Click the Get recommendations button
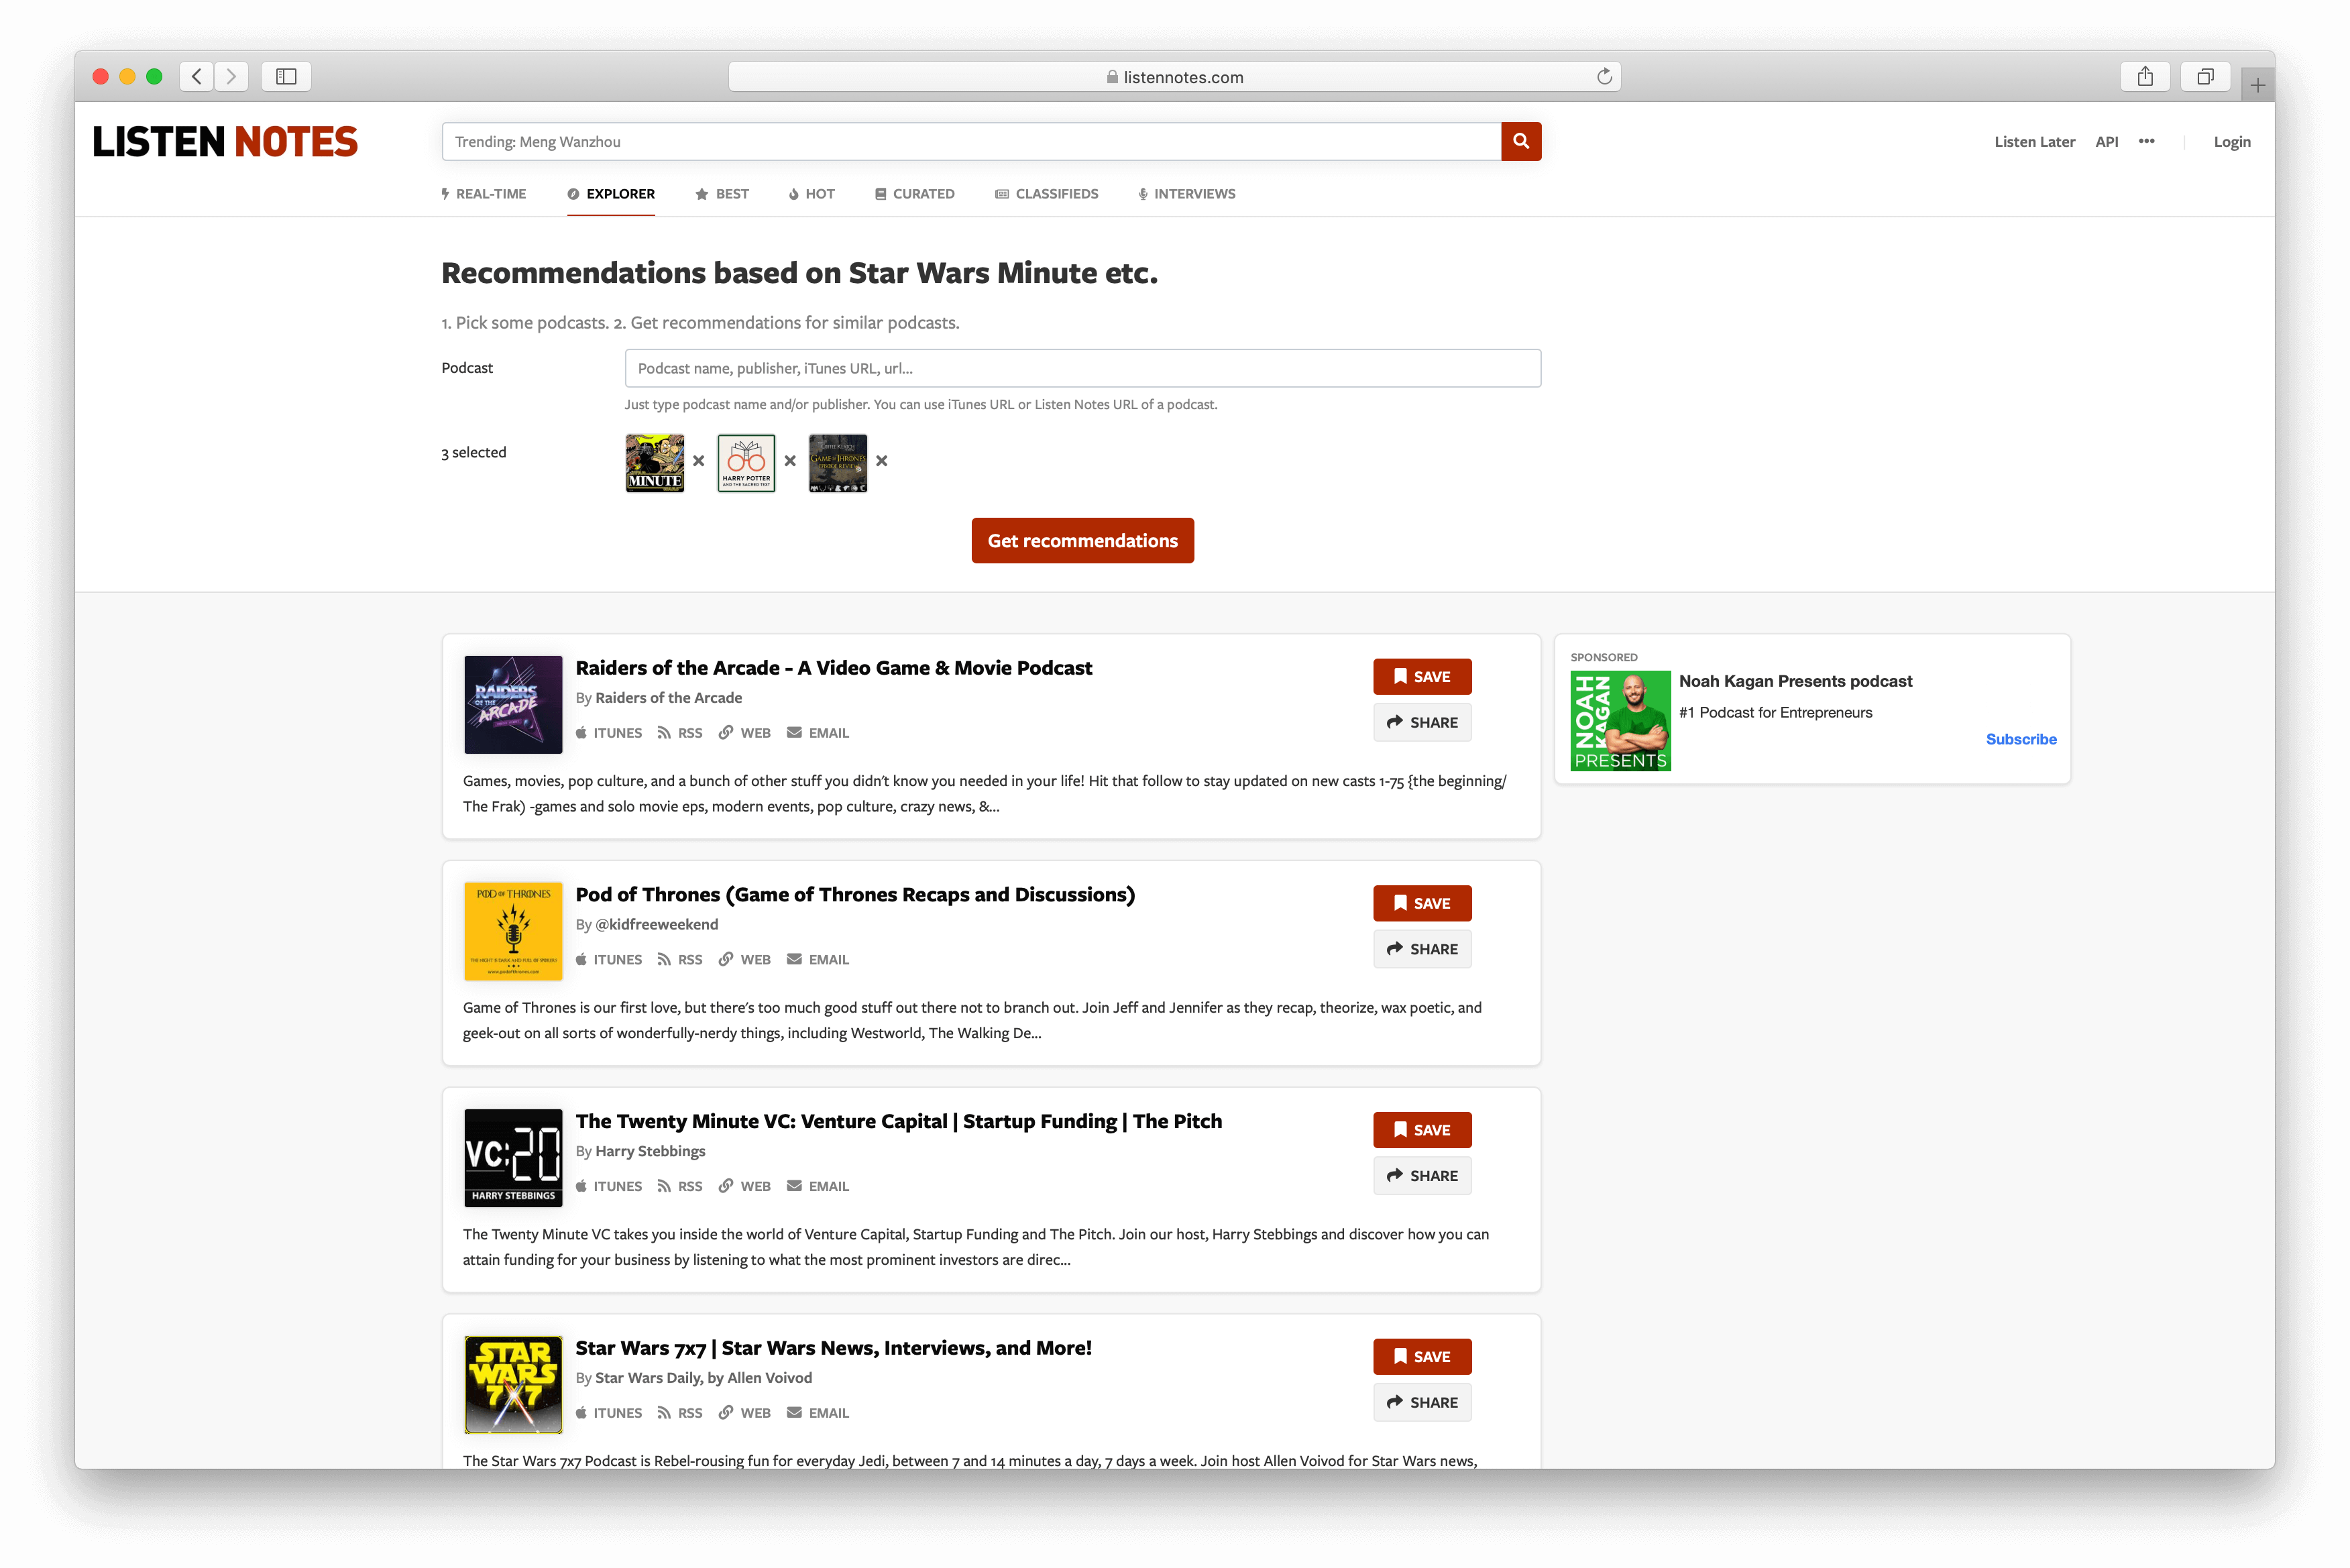The width and height of the screenshot is (2350, 1568). (1083, 541)
